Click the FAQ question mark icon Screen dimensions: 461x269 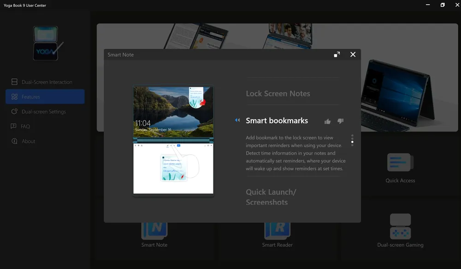13,126
